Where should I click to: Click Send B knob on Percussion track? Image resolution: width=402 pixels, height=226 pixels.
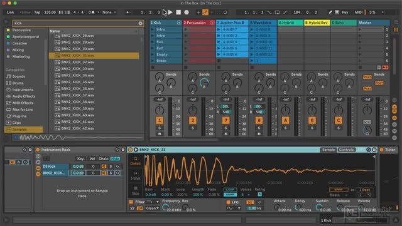[x=204, y=82]
